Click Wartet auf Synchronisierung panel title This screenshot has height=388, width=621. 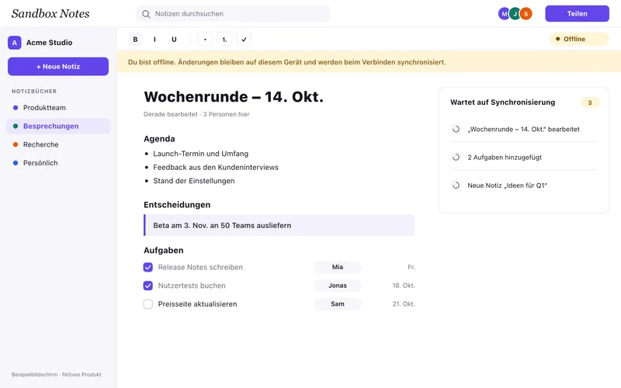coord(502,102)
